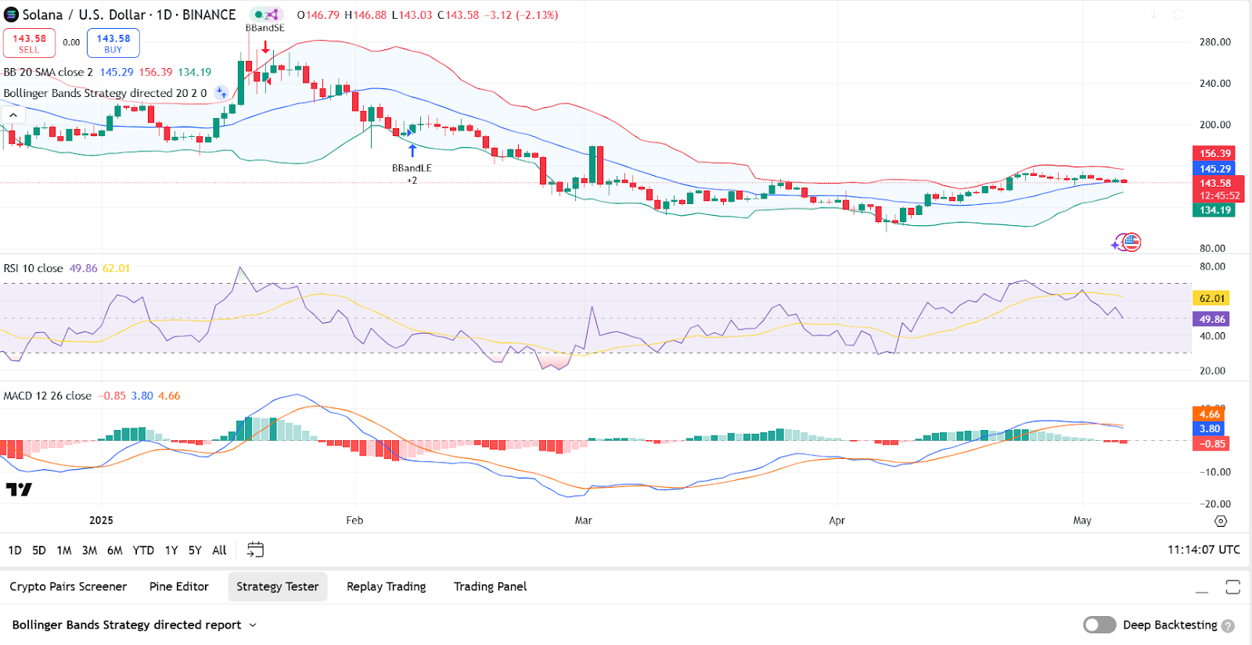Set chart range to 5Y
Viewport: 1252px width, 645px height.
(x=195, y=550)
